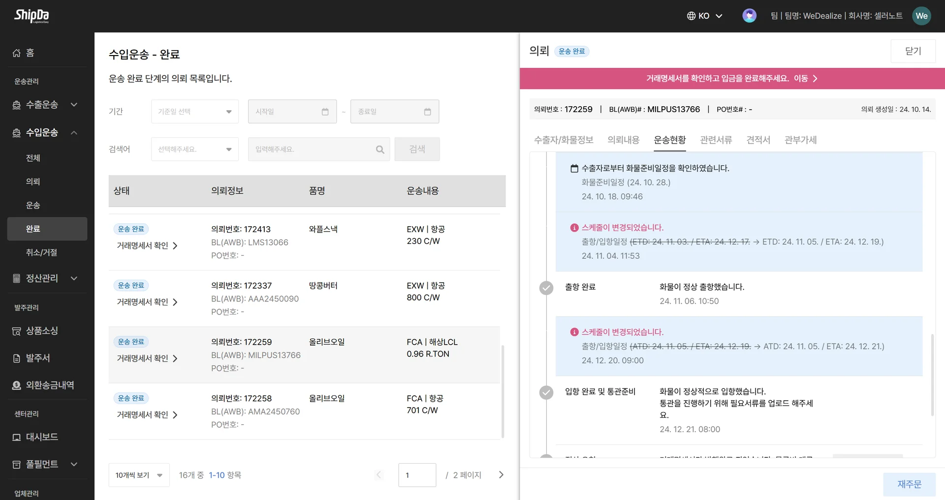Screen dimensions: 945x500
Task: Click the next page arrow in pagination
Action: coord(501,475)
